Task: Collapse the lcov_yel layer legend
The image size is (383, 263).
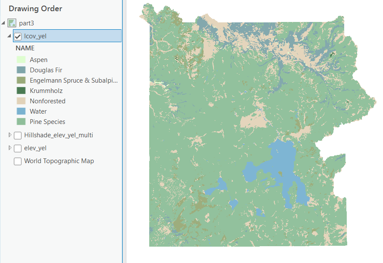Action: pos(9,36)
